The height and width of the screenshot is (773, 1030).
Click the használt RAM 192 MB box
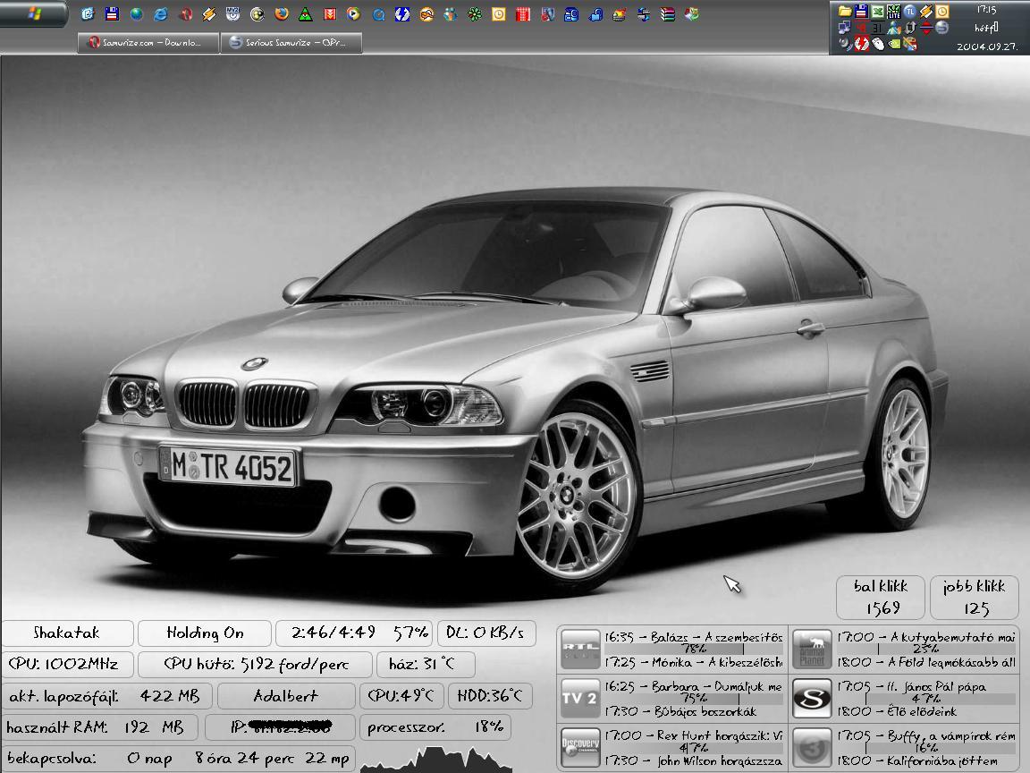click(100, 727)
